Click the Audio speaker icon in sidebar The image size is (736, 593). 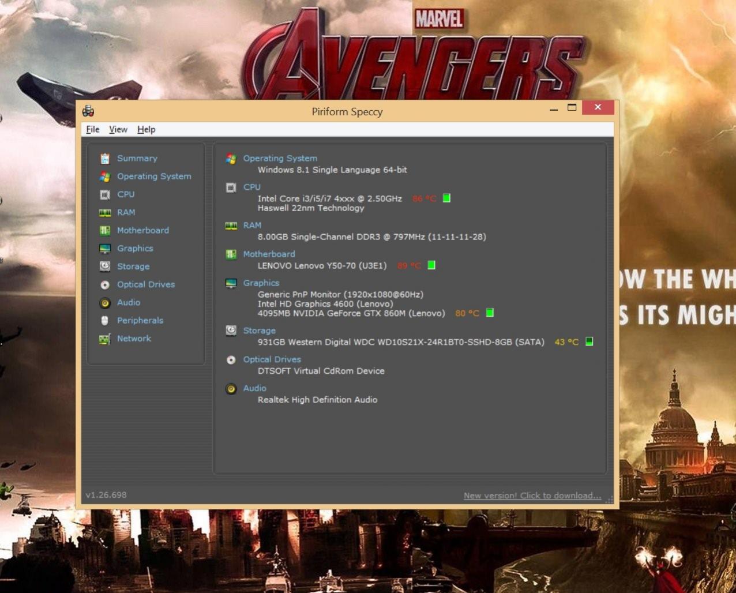(104, 303)
